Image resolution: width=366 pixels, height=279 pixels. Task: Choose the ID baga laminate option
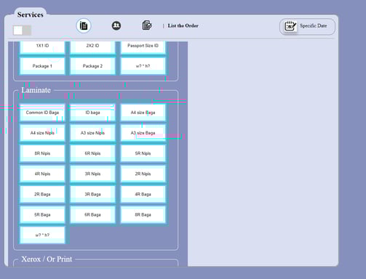point(92,113)
